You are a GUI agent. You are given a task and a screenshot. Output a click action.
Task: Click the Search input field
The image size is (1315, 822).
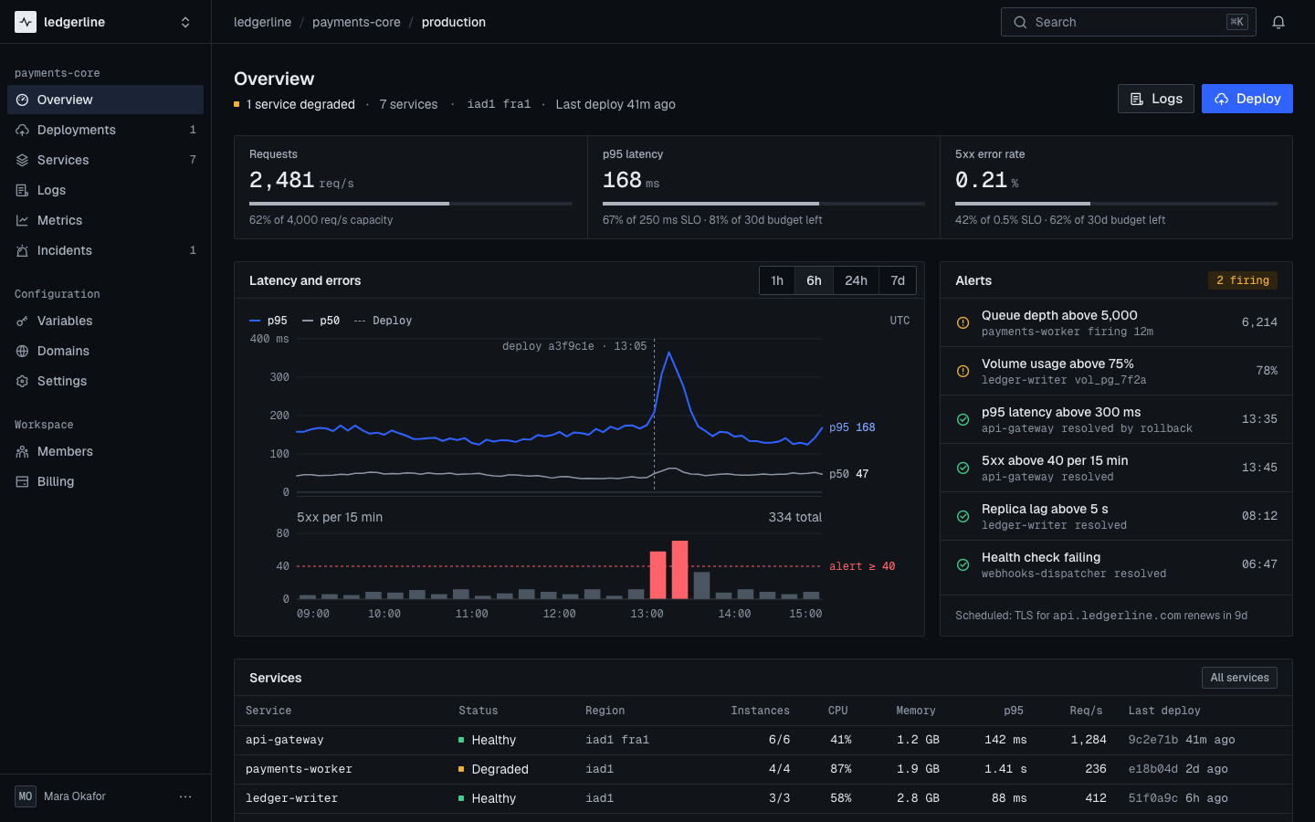1129,22
